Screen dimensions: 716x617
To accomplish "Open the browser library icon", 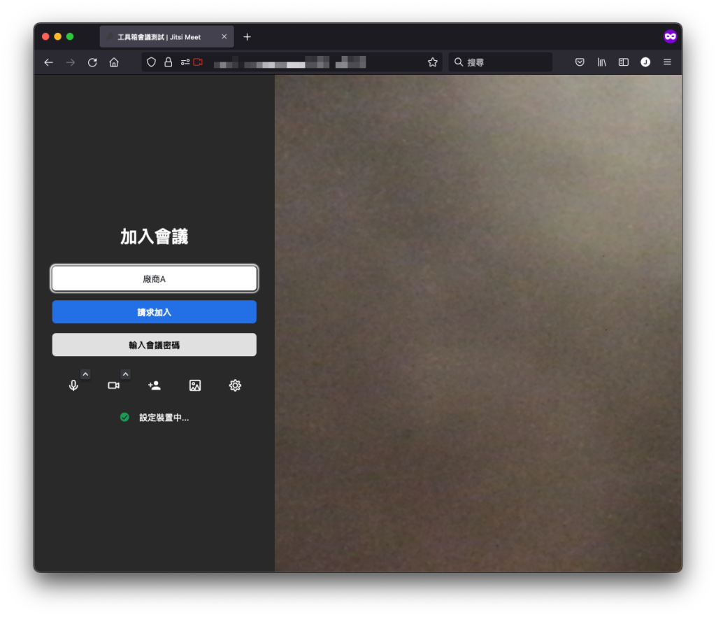I will [602, 62].
